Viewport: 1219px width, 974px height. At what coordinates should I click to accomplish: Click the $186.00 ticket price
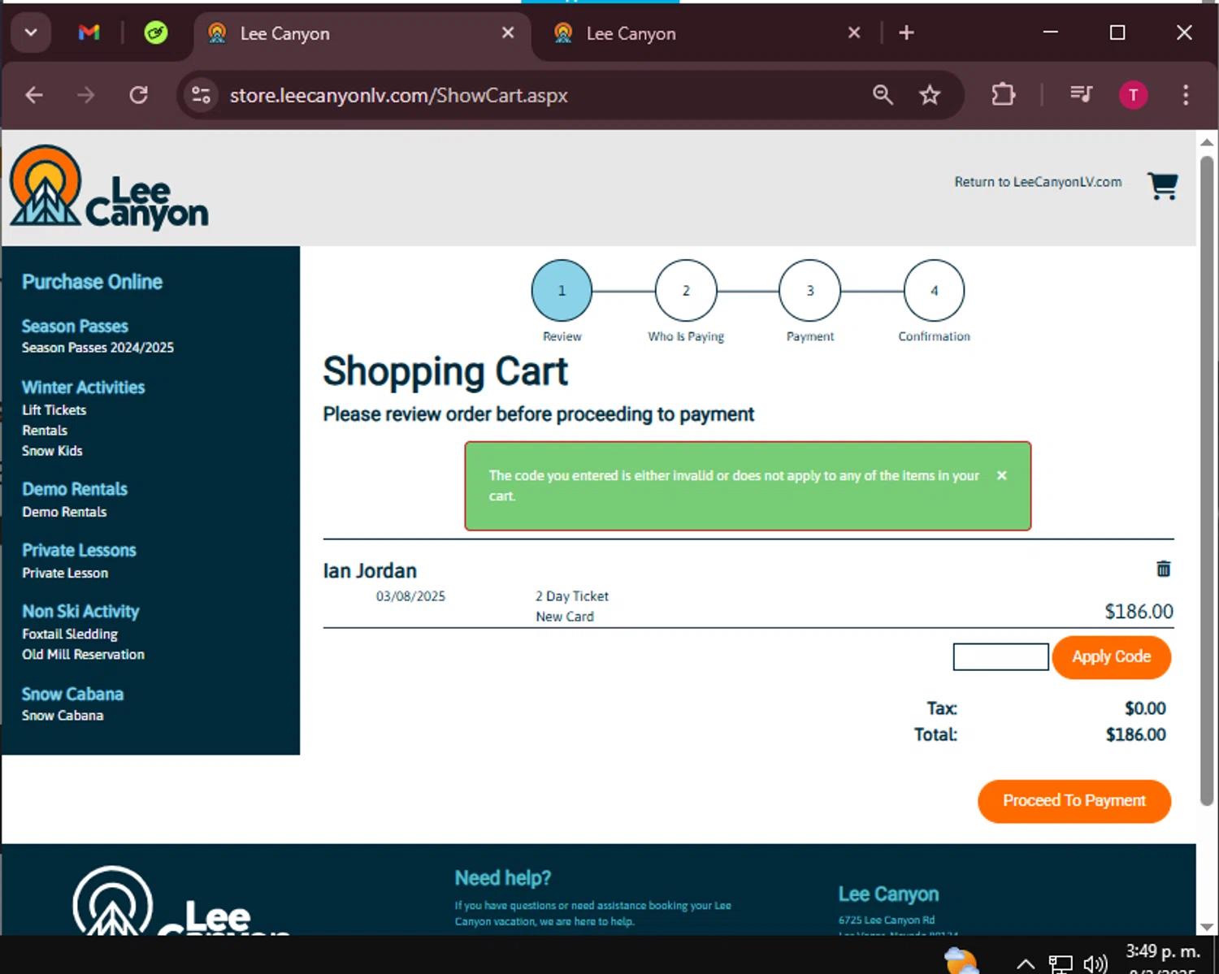tap(1139, 612)
